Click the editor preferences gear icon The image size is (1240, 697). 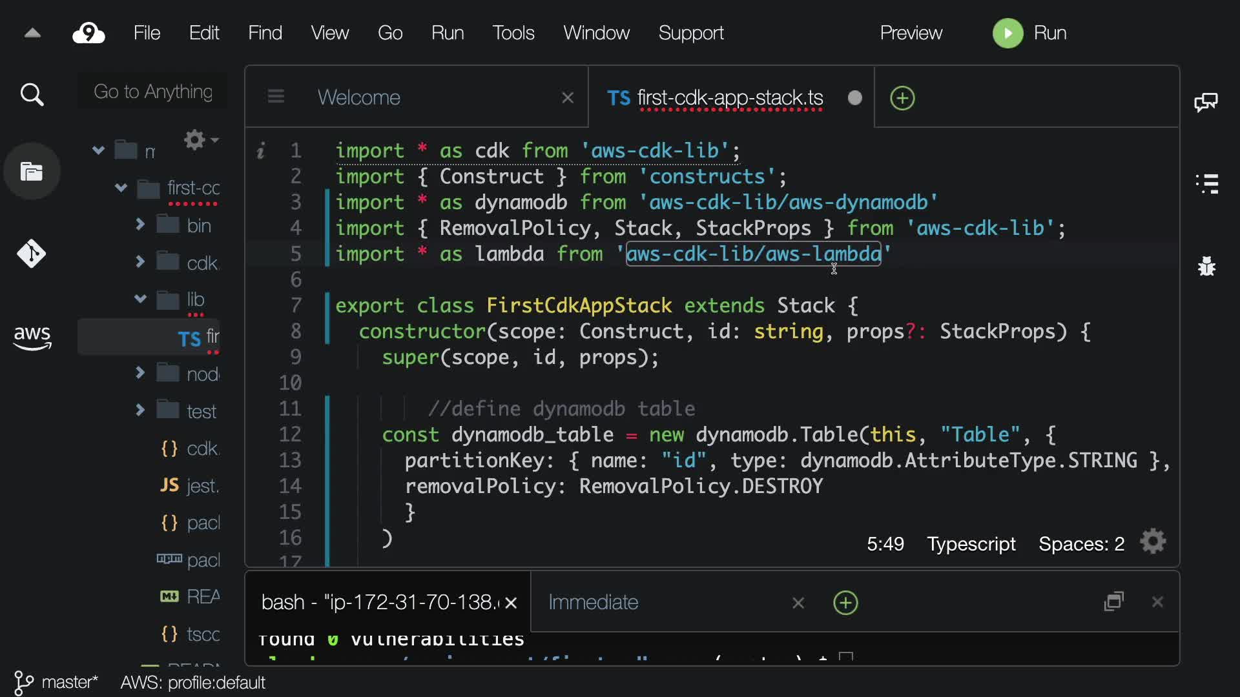(x=1153, y=542)
